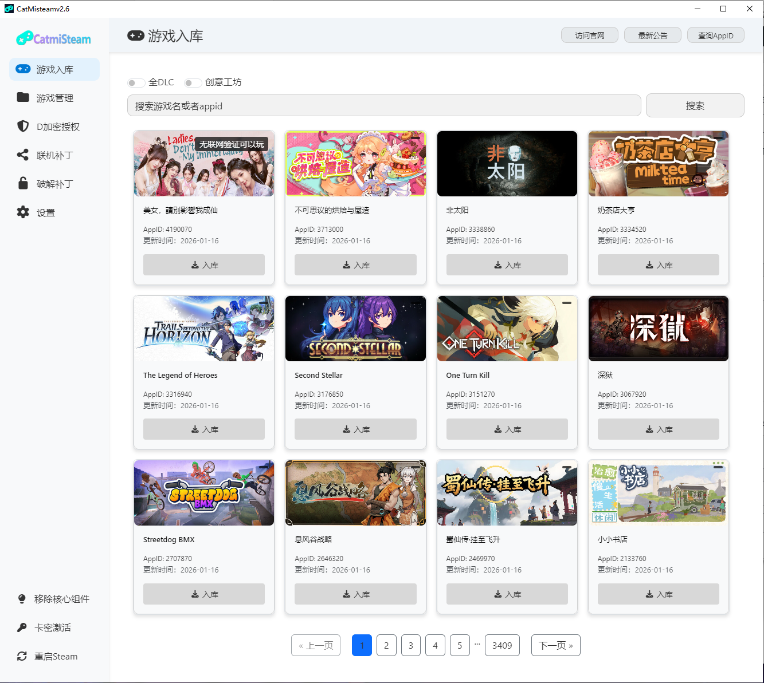
Task: Click 入库 for Streetdog BMX
Action: point(204,594)
